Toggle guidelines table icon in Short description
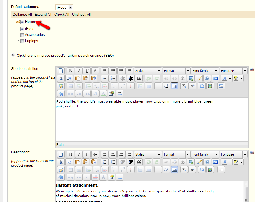The height and width of the screenshot is (202, 255). (174, 86)
